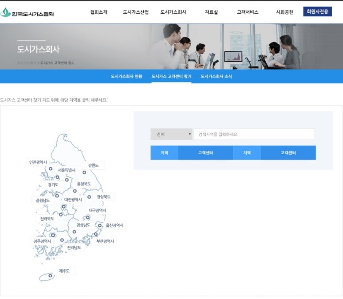
Task: Select the 도시가스 고객센터 찾기 tab
Action: 171,77
